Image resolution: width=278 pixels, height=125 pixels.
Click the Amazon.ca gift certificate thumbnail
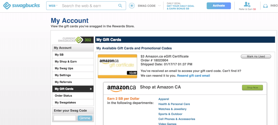pos(117,66)
